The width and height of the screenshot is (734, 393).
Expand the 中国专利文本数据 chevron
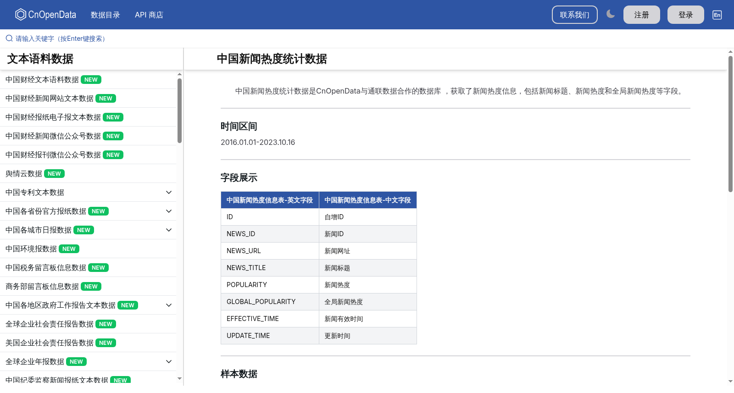click(169, 193)
